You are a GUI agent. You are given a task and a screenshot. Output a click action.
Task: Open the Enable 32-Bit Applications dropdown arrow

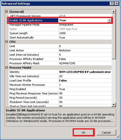click(x=109, y=20)
